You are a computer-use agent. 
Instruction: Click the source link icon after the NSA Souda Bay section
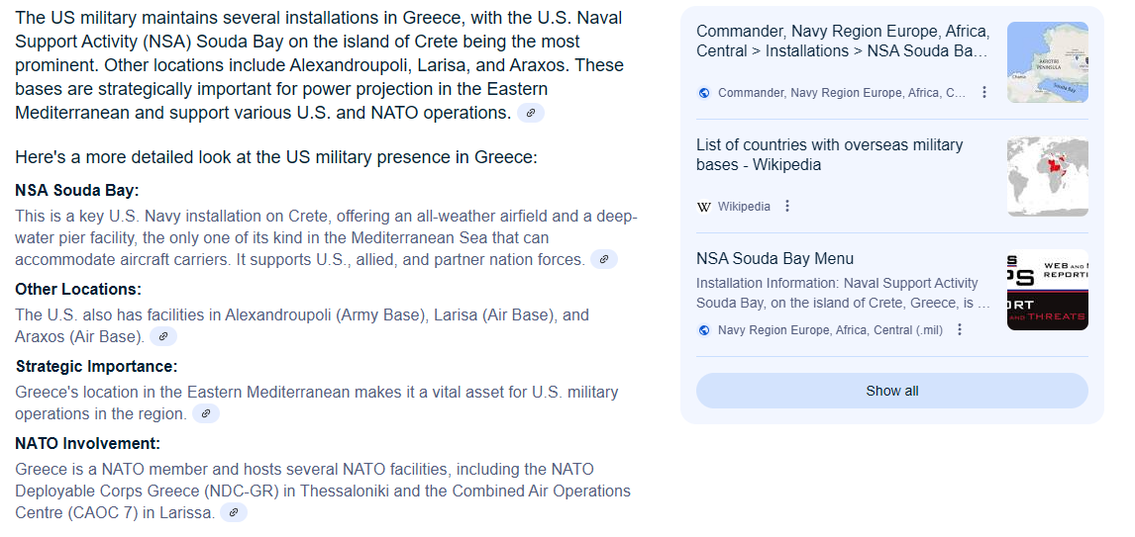604,259
